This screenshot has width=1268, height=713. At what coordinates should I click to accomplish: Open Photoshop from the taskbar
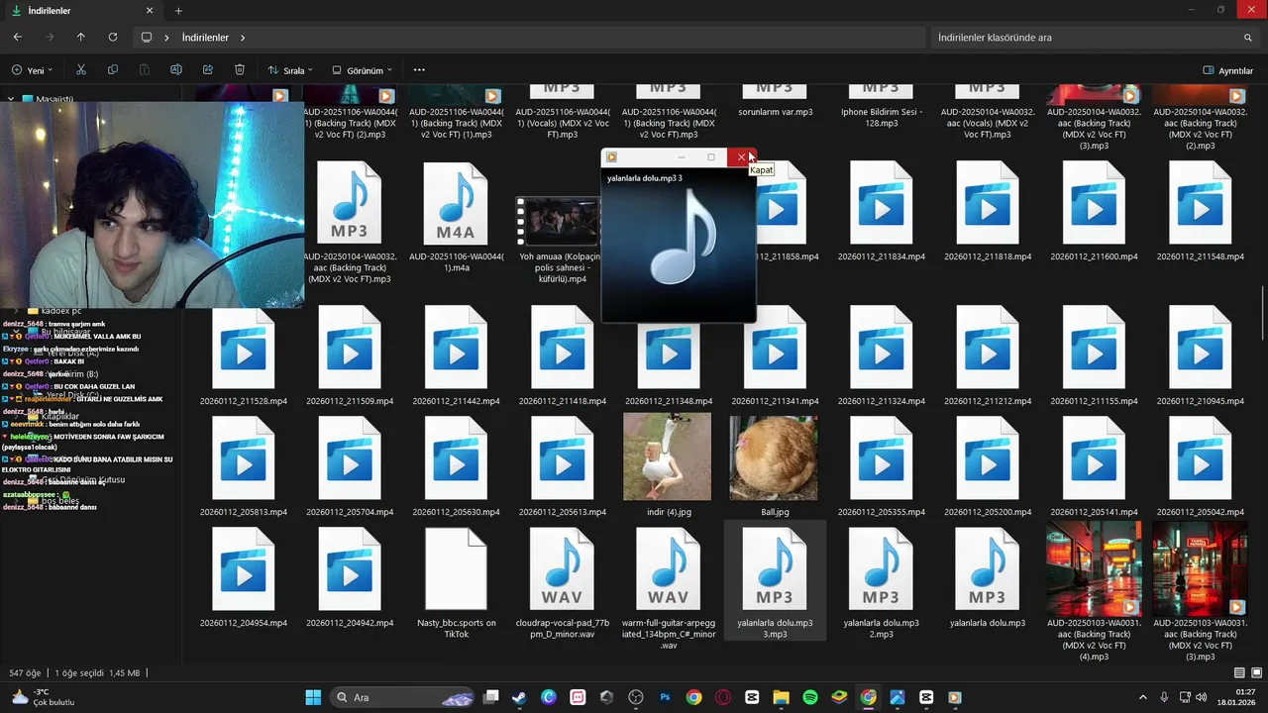coord(666,697)
